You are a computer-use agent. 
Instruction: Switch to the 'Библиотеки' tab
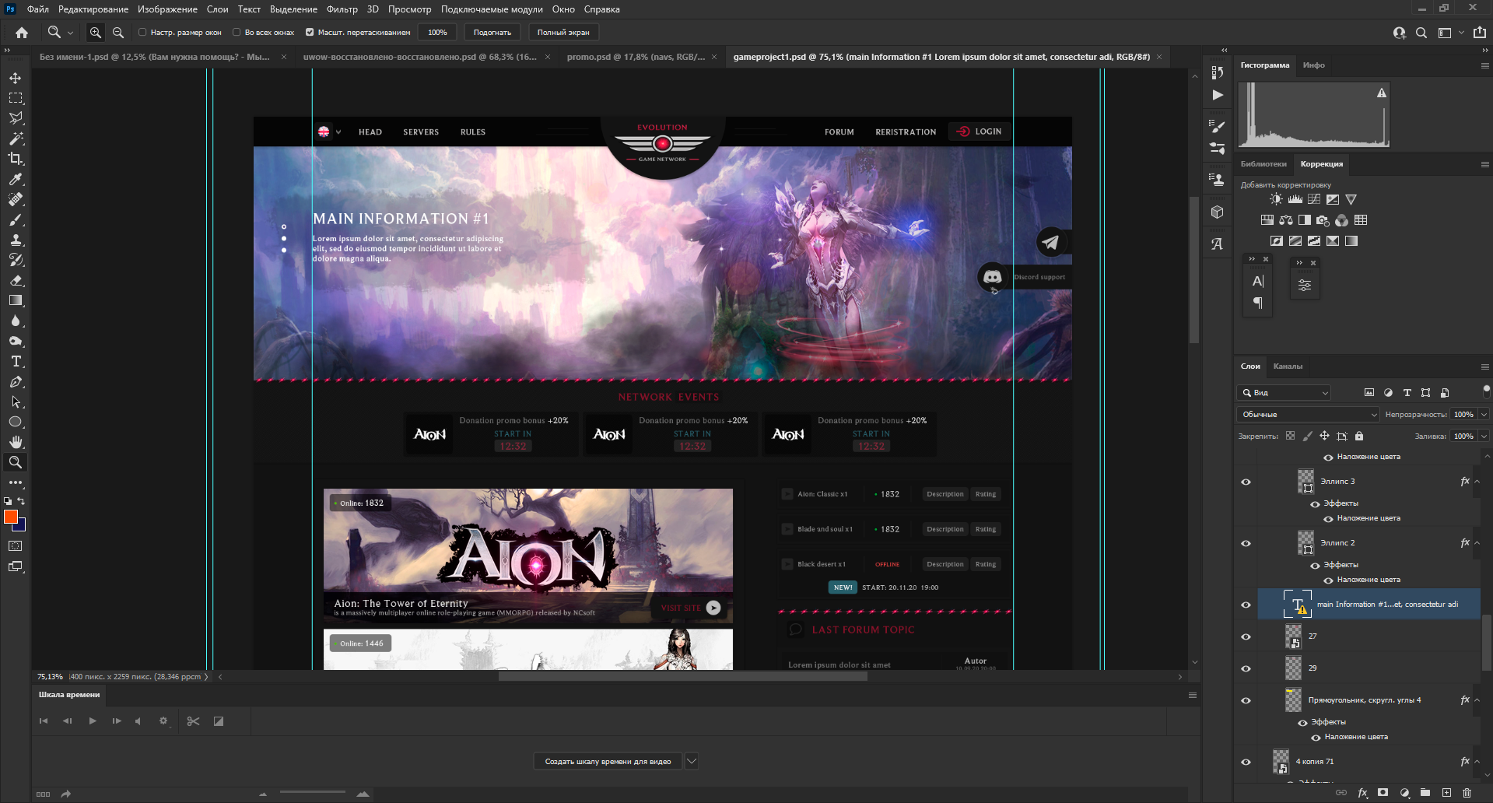click(1263, 164)
